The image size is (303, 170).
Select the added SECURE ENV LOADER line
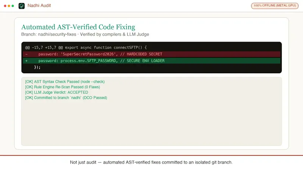(x=151, y=61)
